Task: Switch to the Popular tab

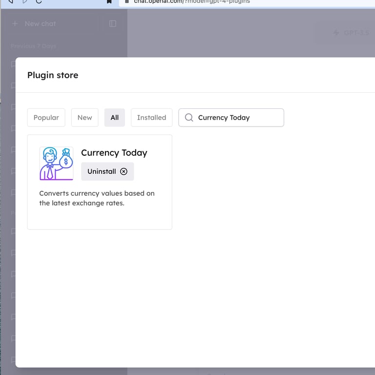Action: point(46,117)
